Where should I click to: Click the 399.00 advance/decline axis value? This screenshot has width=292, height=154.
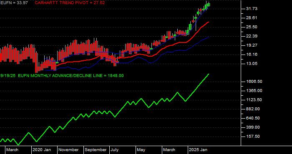click(252, 127)
